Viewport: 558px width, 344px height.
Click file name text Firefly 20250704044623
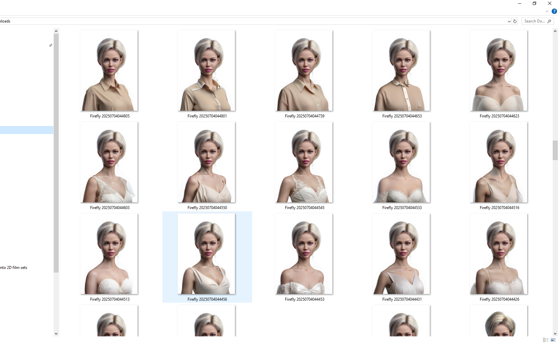point(499,116)
